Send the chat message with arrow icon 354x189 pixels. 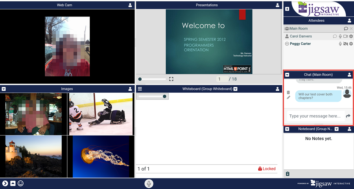[x=348, y=116]
